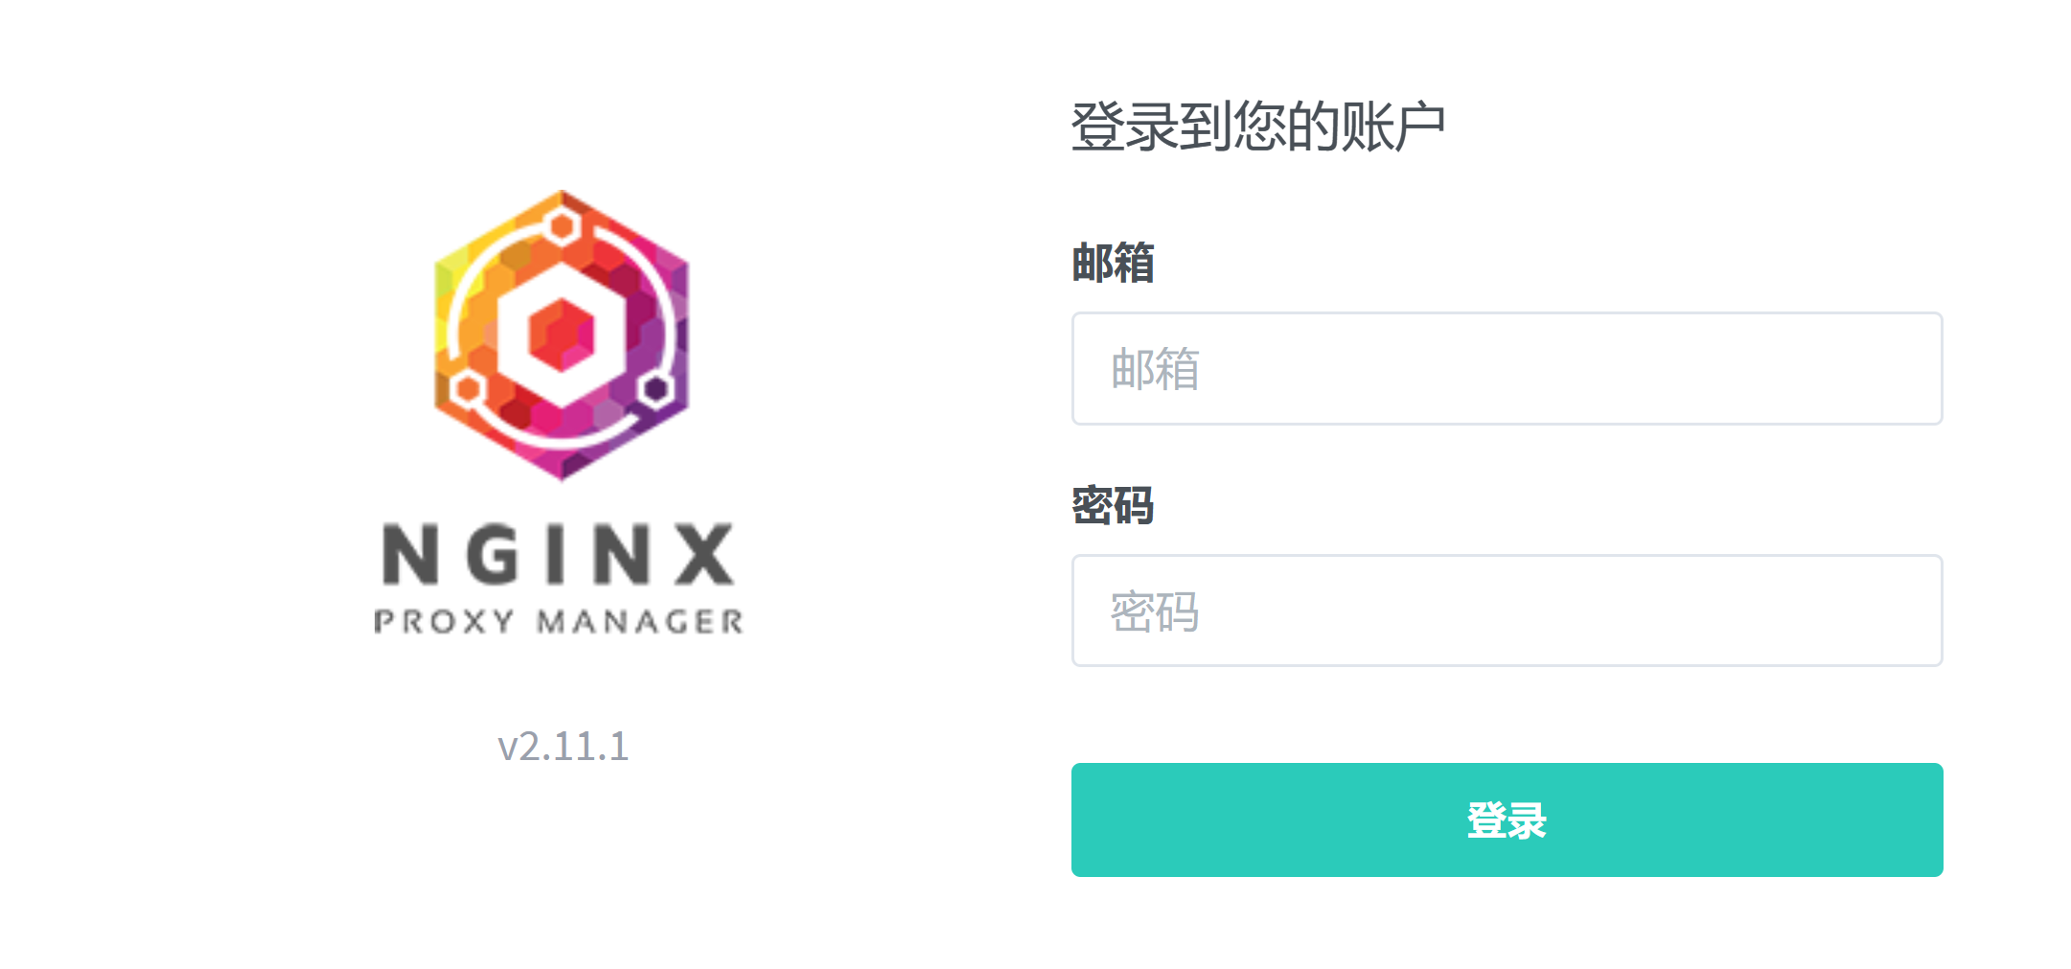Viewport: 2071px width, 969px height.
Task: Click the bottom-right hexagon node on logo
Action: click(656, 389)
